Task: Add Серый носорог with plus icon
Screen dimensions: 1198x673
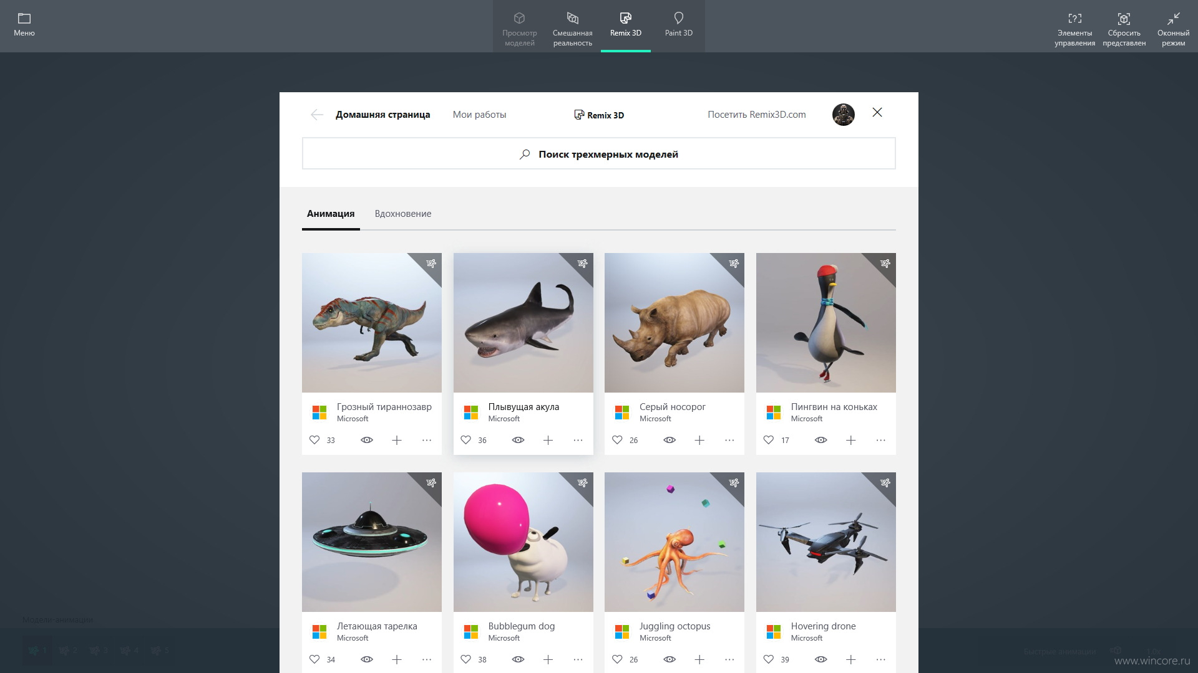Action: pos(699,441)
